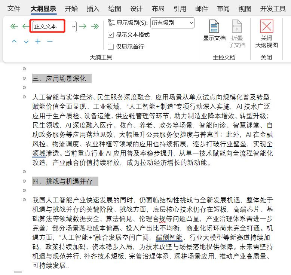
Task: Open the 开发工具 tab
Action: [273, 9]
